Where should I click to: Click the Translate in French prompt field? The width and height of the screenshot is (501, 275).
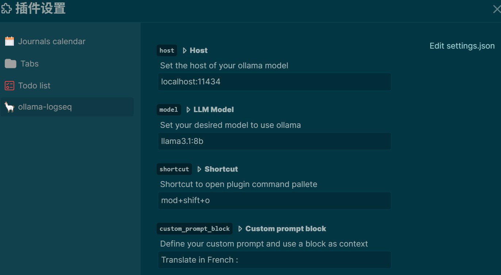[x=274, y=260]
